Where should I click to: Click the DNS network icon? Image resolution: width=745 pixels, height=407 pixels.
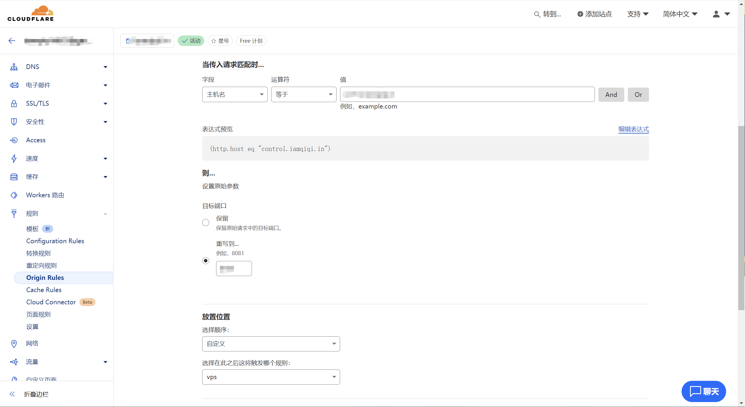[14, 67]
